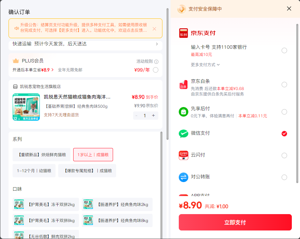Click the order page vertical scrollbar
Viewport: 300px width, 239px height.
tap(168, 74)
